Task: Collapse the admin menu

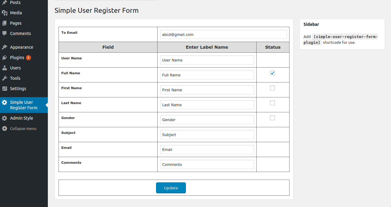Action: click(x=19, y=128)
